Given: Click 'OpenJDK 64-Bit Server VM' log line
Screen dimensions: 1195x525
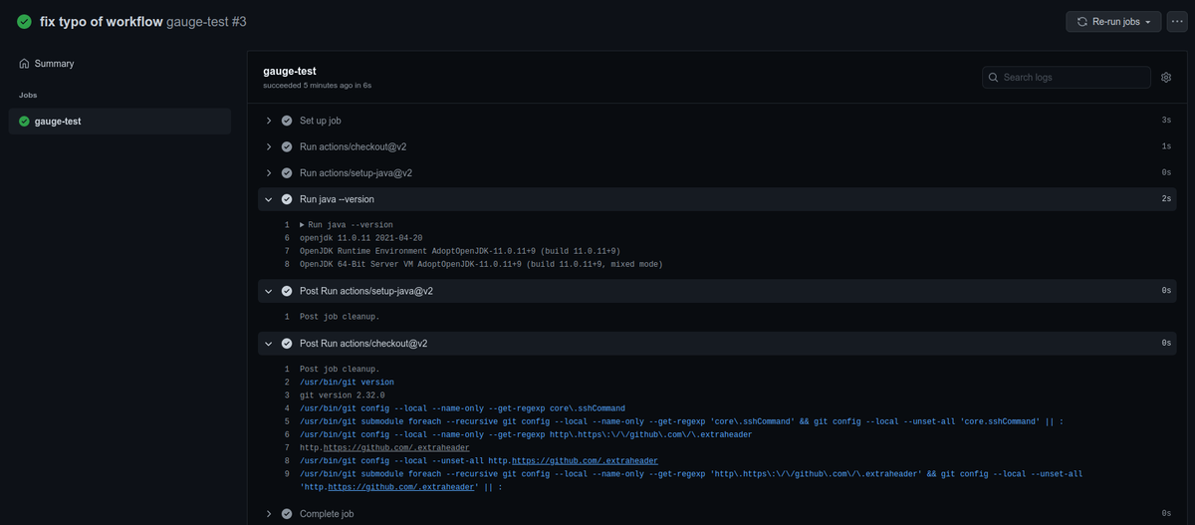Looking at the screenshot, I should click(x=481, y=264).
